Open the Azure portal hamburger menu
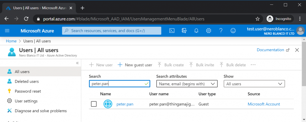The image size is (306, 122). click(7, 31)
